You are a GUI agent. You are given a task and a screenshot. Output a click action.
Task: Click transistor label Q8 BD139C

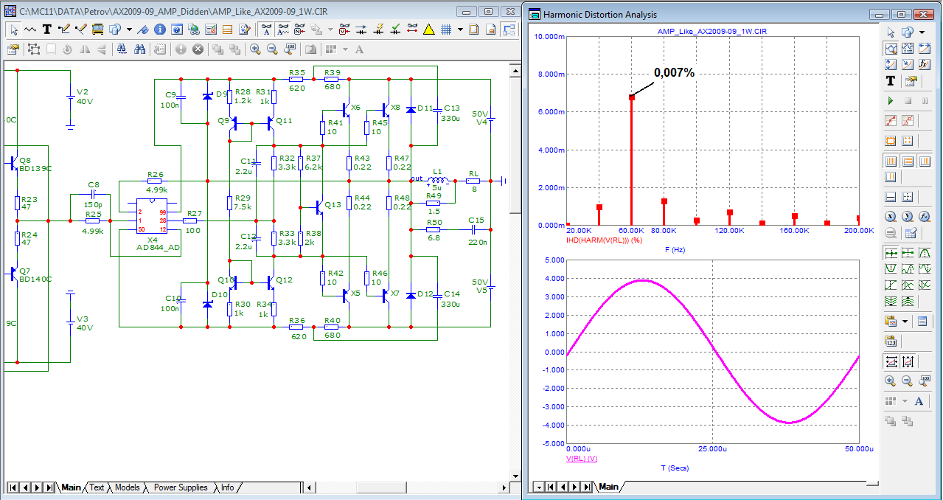coord(35,164)
